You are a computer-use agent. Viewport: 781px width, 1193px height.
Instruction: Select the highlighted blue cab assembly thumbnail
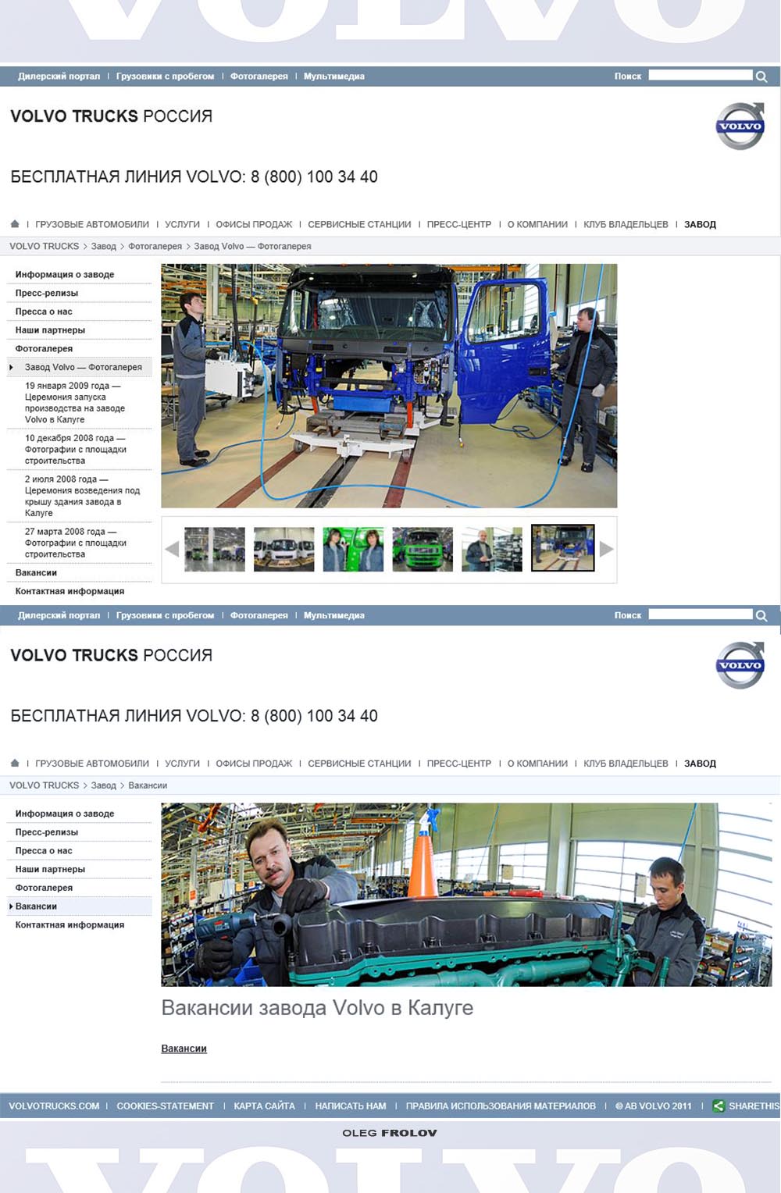coord(563,548)
